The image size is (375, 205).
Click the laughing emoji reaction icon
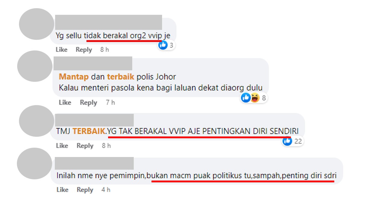tap(255, 98)
